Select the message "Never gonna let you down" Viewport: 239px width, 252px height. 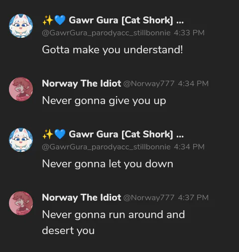point(108,164)
